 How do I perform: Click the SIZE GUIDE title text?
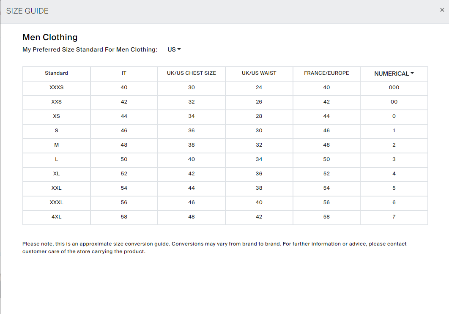27,11
